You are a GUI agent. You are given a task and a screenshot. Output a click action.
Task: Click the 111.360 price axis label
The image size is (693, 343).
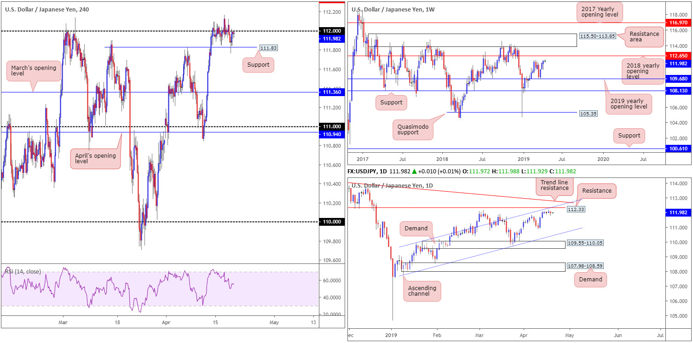(332, 92)
